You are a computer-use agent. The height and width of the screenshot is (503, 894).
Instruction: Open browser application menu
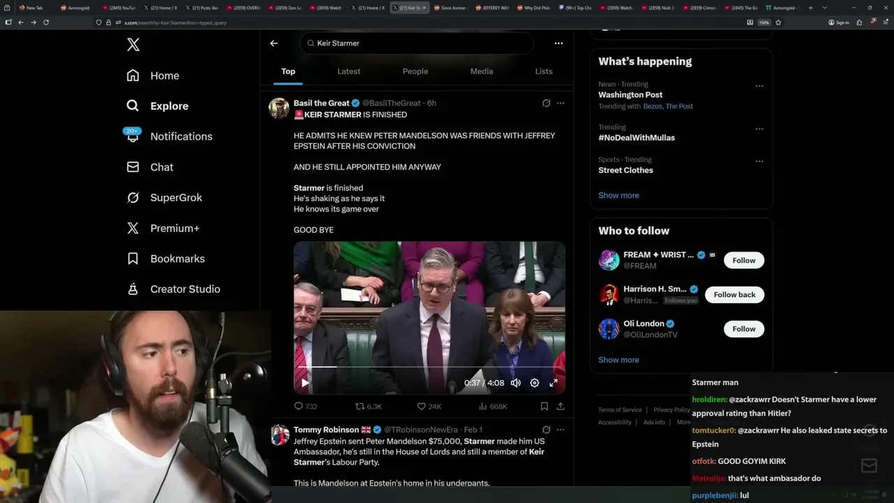[884, 22]
